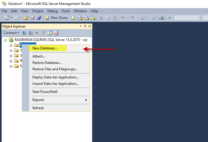This screenshot has height=142, width=208.
Task: Click the Refresh icon in Object Explorer toolbar
Action: pyautogui.click(x=50, y=33)
